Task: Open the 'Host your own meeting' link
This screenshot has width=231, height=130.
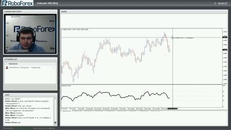Action: [44, 128]
